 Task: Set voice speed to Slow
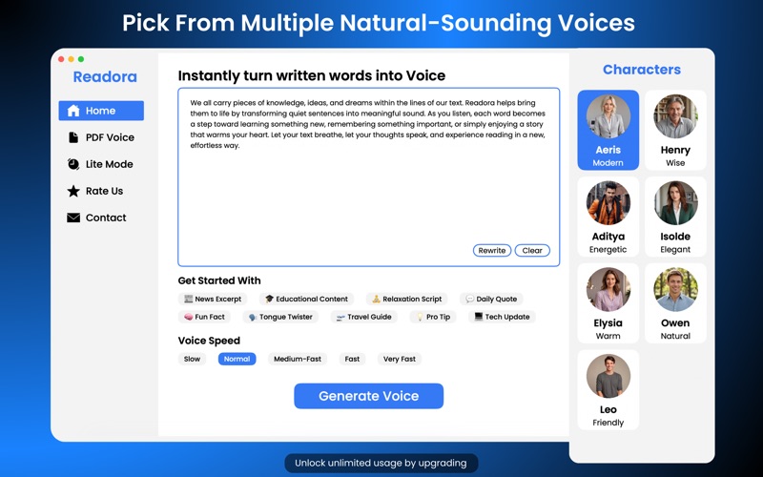tap(193, 359)
